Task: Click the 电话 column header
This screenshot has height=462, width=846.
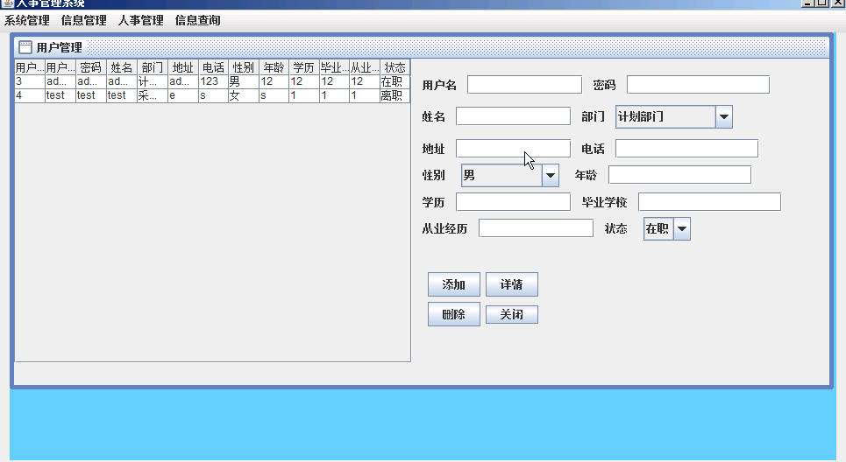Action: click(x=213, y=67)
